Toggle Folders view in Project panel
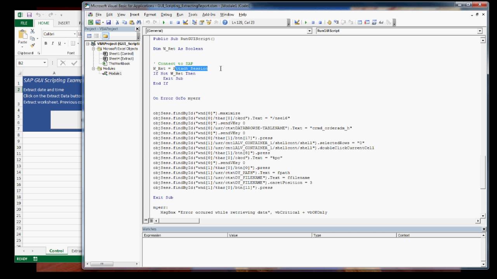Viewport: 497px width, 279px height. tap(105, 36)
